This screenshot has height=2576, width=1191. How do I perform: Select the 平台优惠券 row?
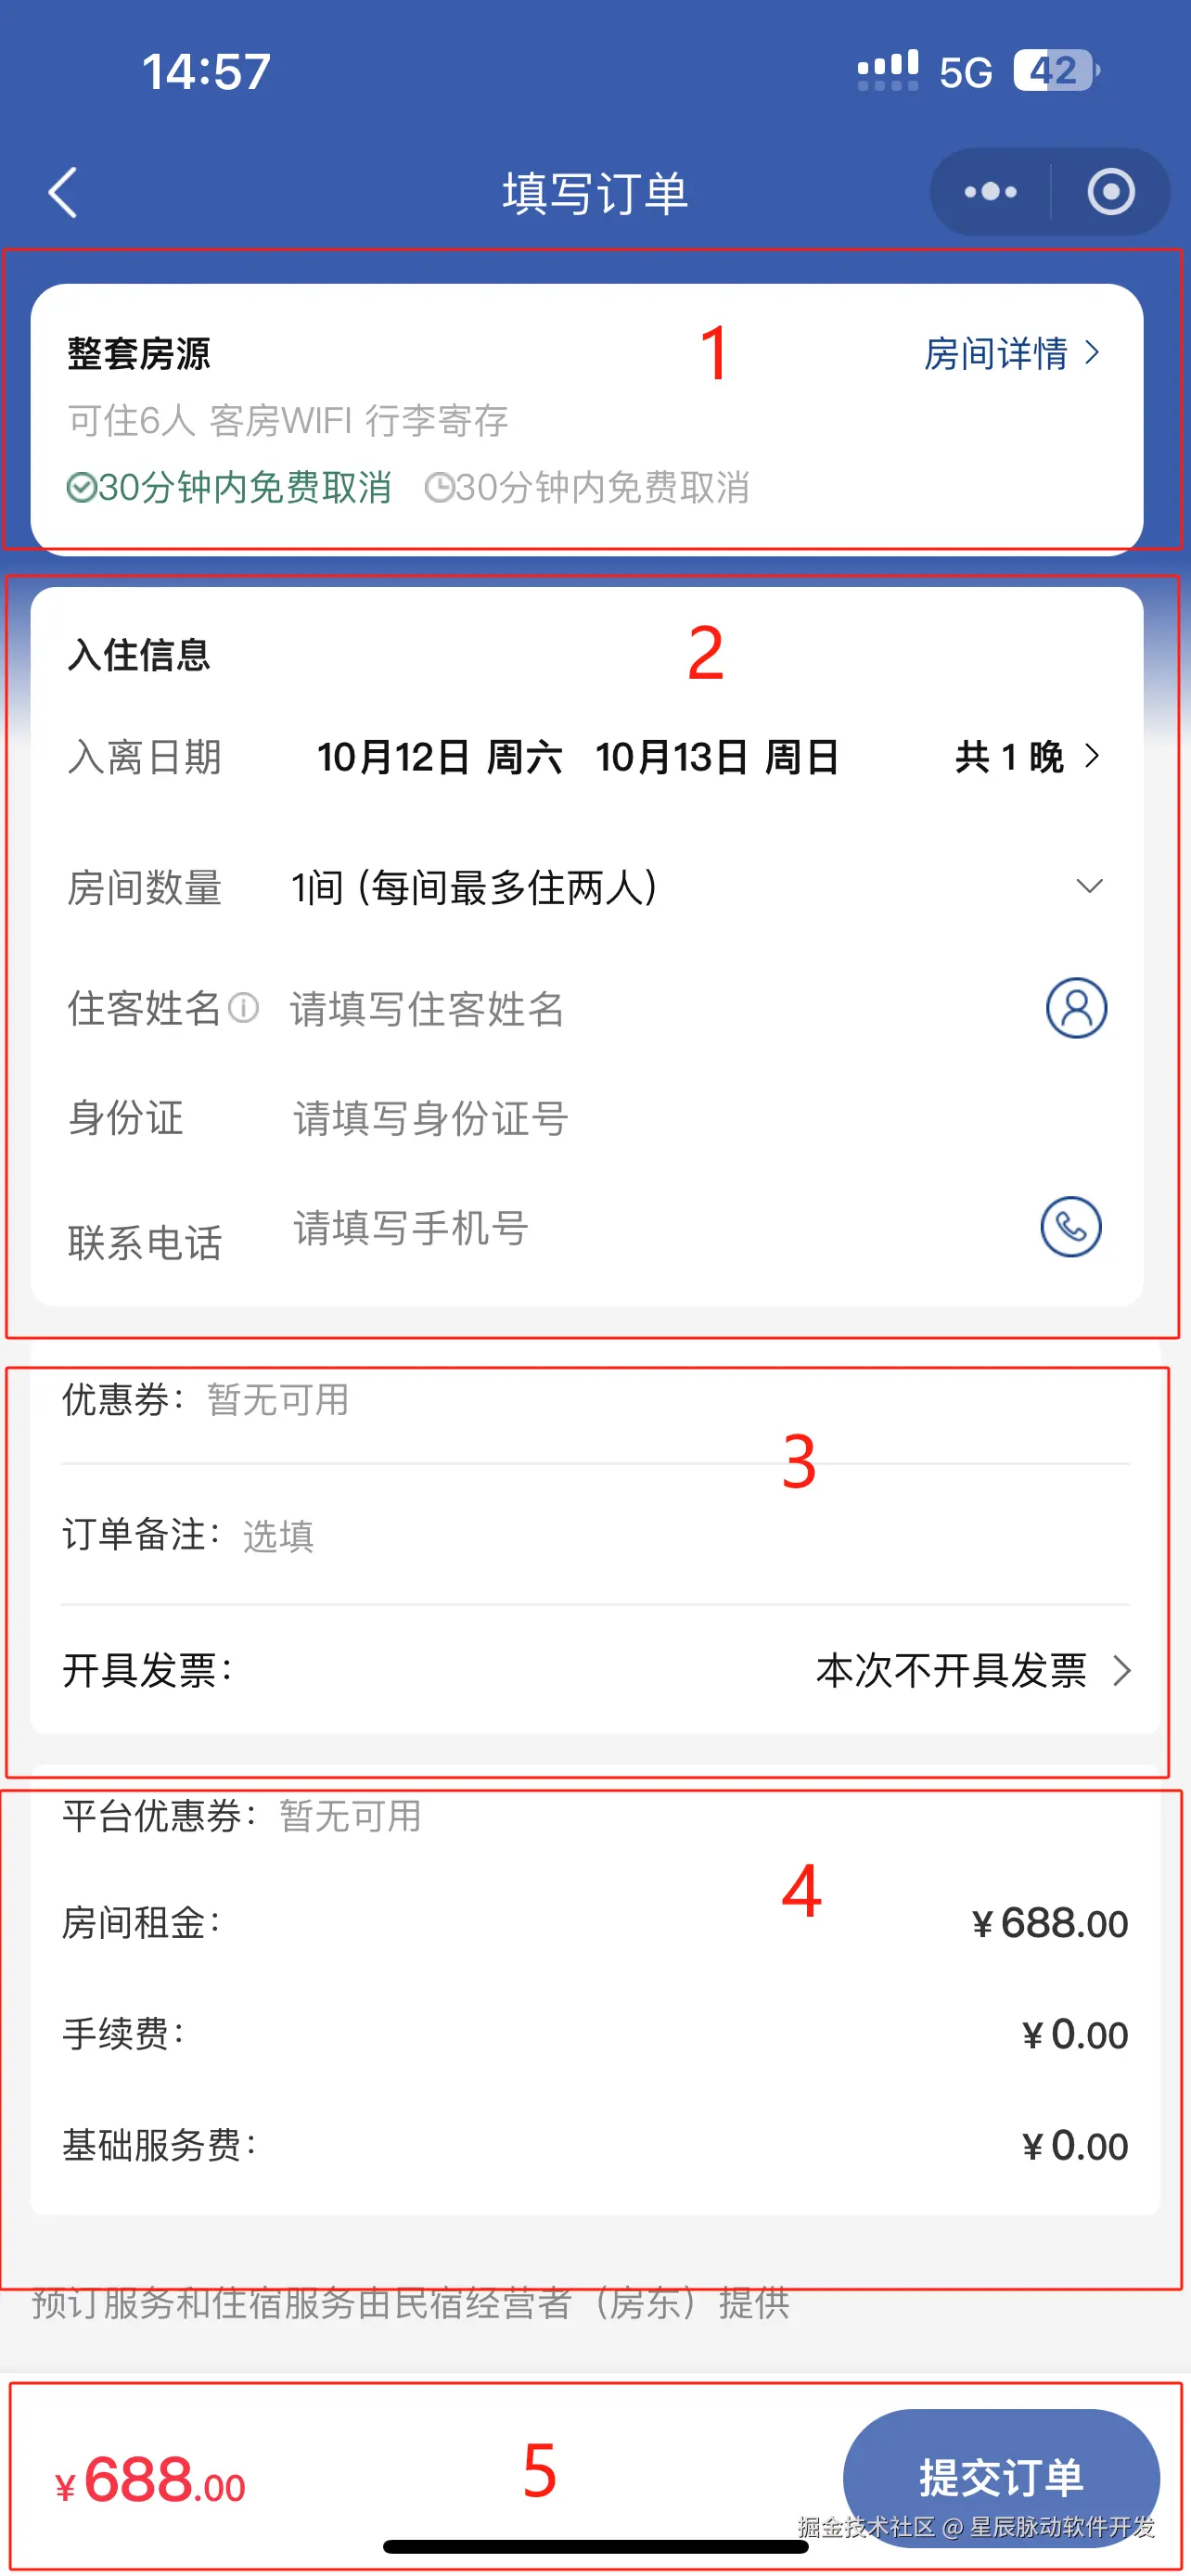coord(595,1816)
